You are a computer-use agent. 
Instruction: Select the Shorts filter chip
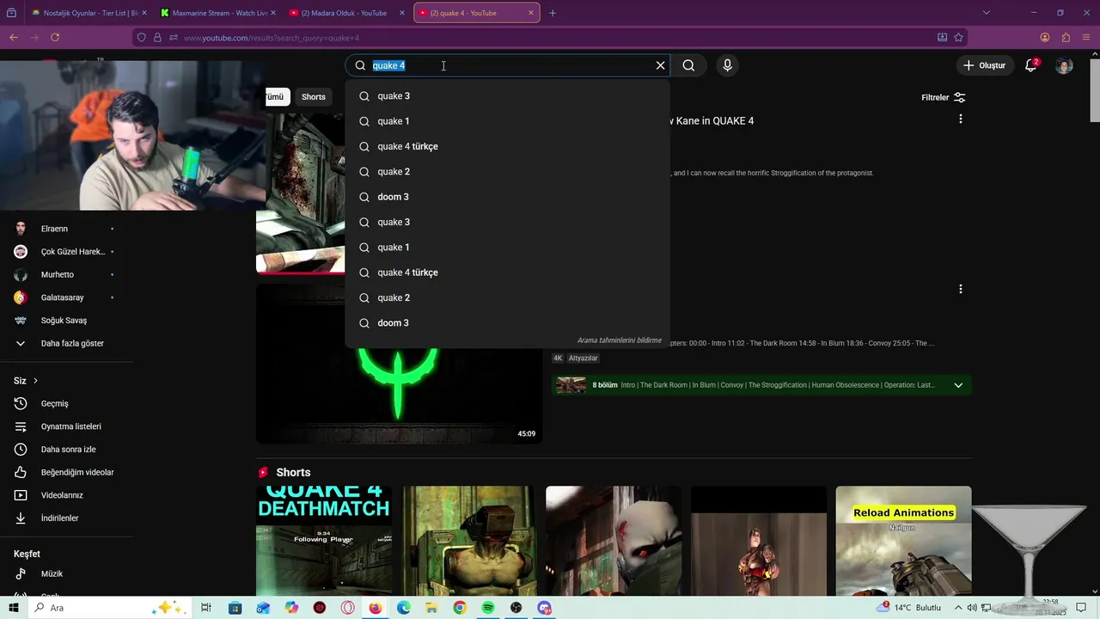tap(314, 97)
